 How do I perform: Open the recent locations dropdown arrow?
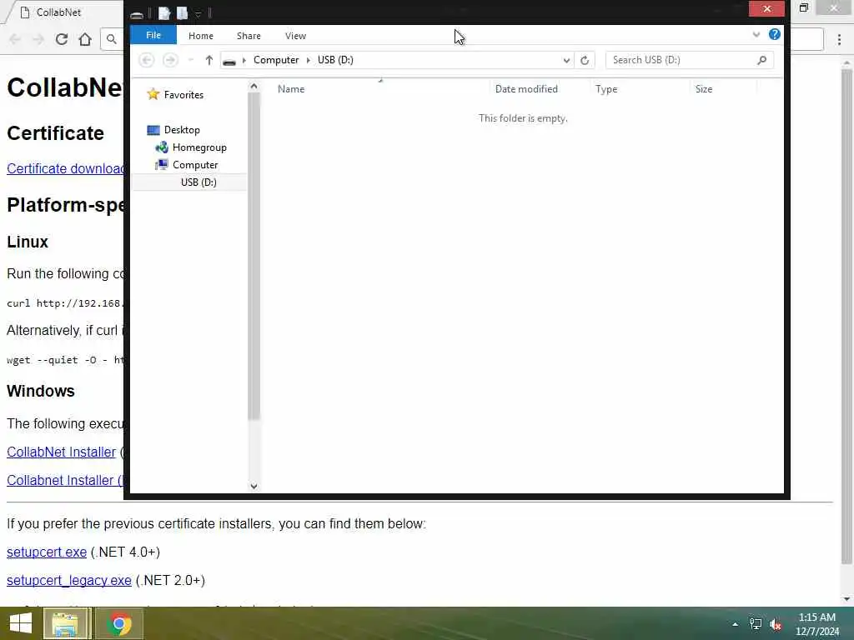click(x=191, y=60)
